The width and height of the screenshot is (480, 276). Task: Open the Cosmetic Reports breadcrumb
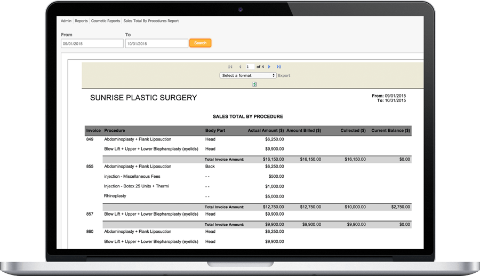[x=106, y=21]
